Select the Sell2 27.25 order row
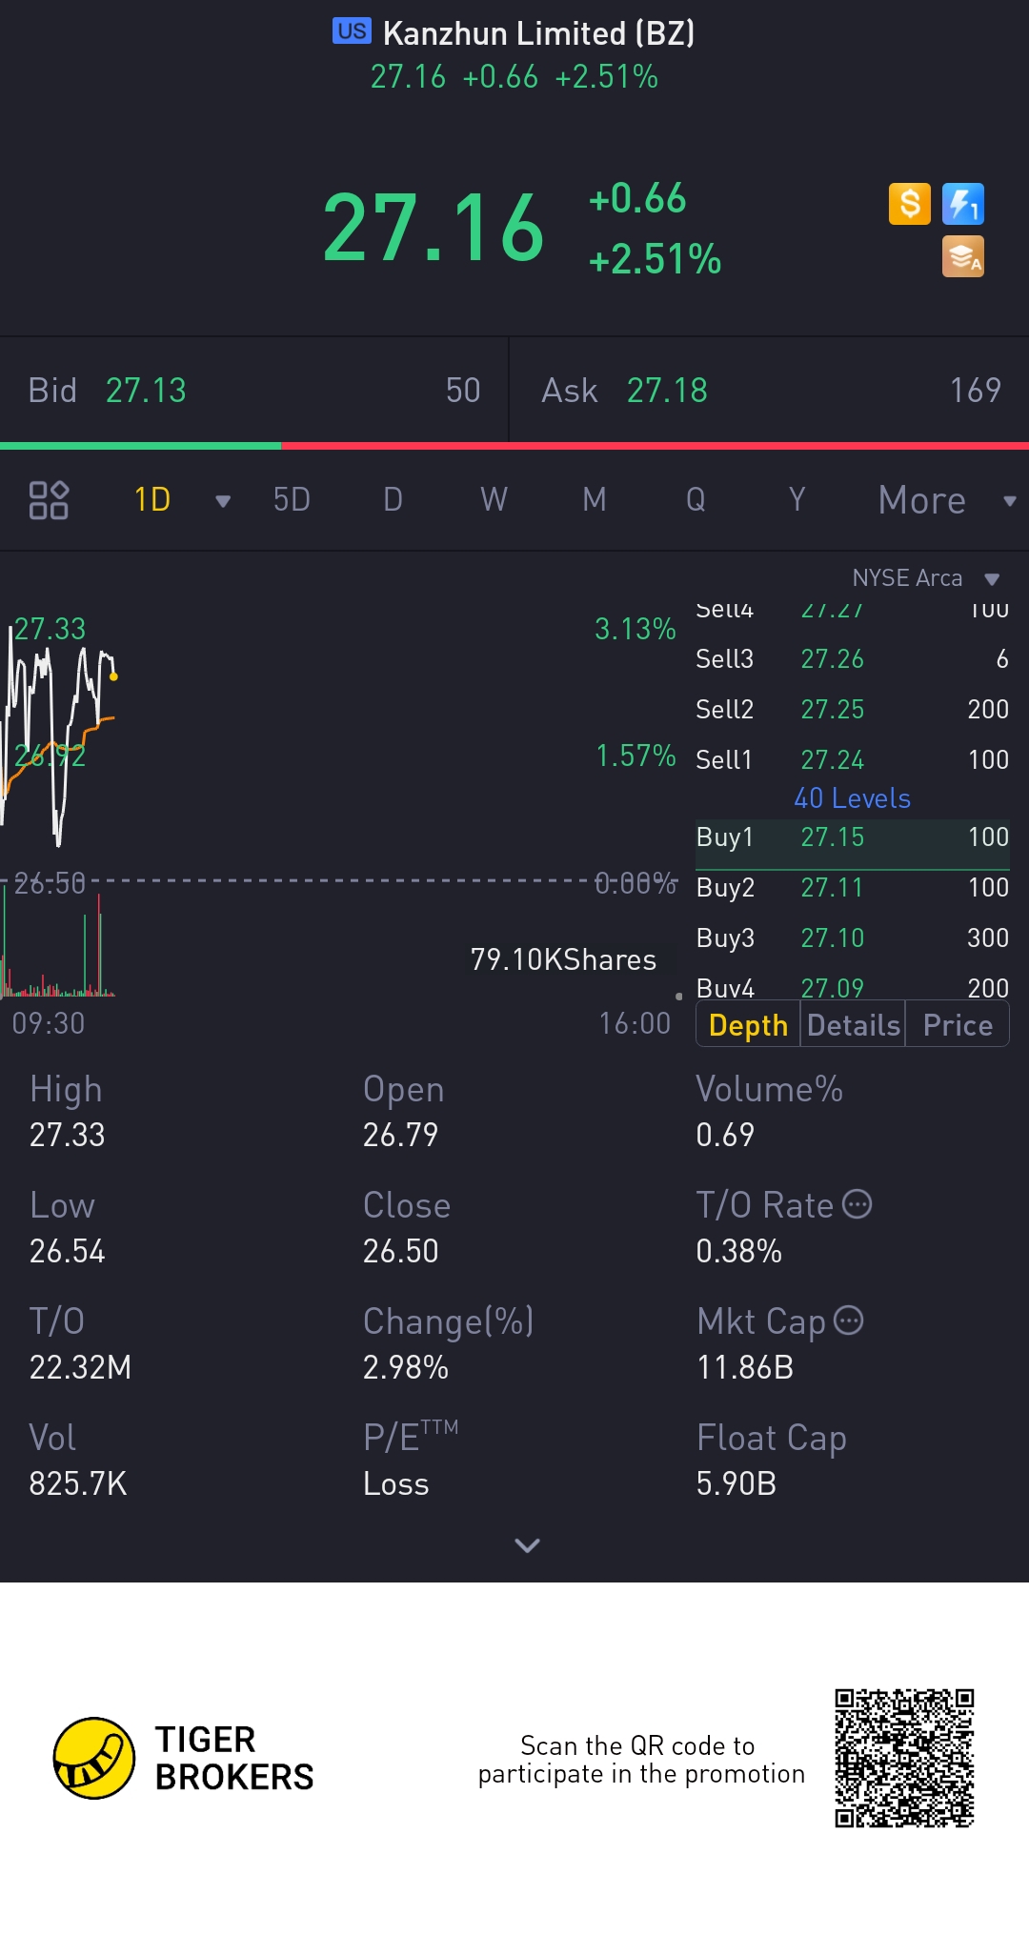1029x1935 pixels. [x=853, y=709]
